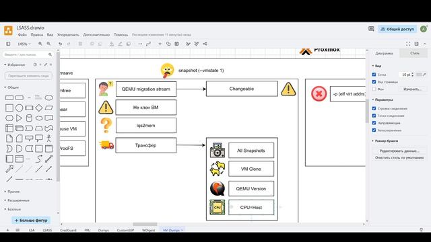Viewport: 431px width, 242px height.
Task: Open the comments icon
Action: pos(371,29)
